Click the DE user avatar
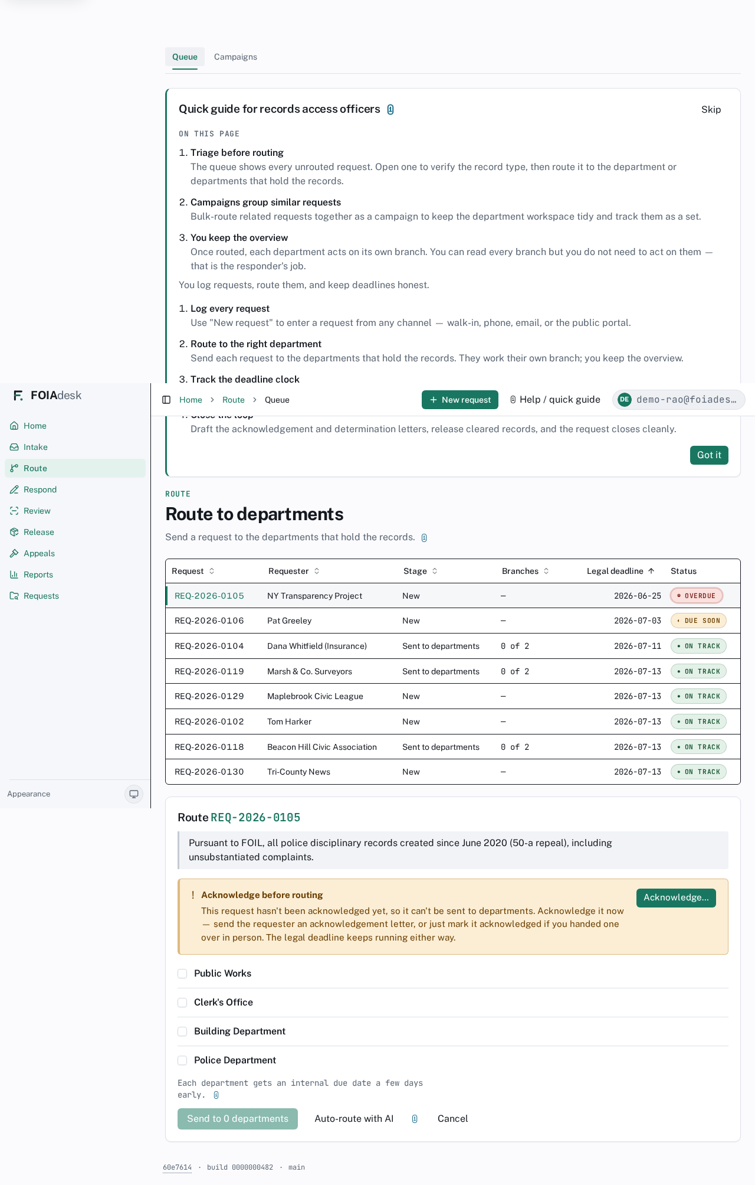Screen dimensions: 755x1185 click(624, 400)
